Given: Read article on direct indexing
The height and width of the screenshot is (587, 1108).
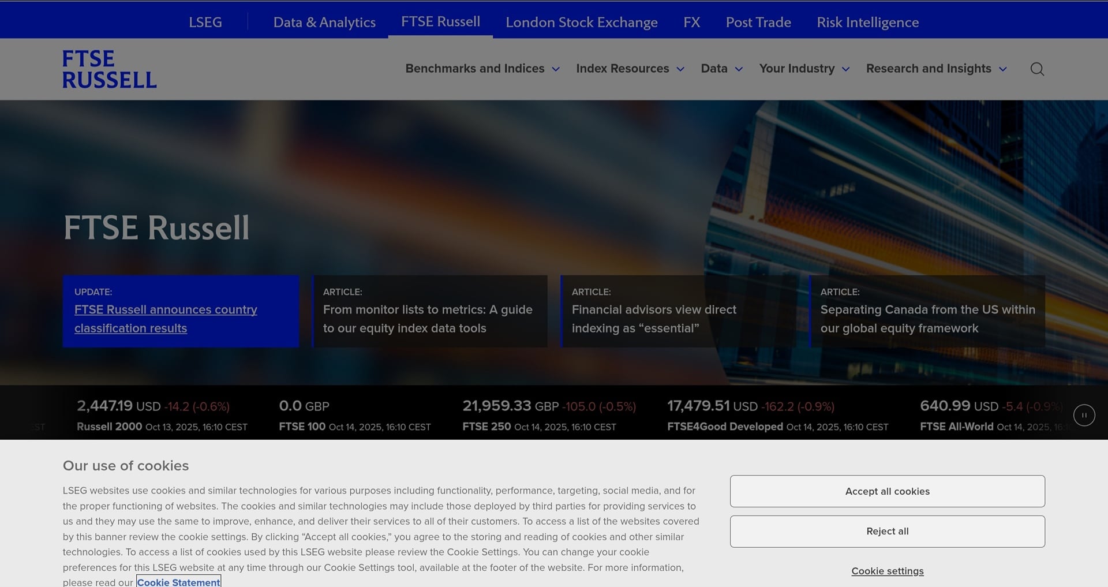Looking at the screenshot, I should (678, 311).
